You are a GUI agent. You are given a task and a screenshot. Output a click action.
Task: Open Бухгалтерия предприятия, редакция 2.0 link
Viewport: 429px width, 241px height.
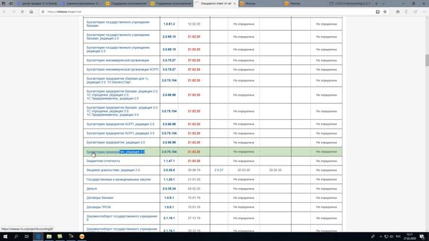[x=115, y=143]
